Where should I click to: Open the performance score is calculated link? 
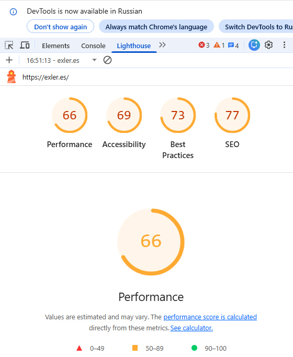coord(210,317)
